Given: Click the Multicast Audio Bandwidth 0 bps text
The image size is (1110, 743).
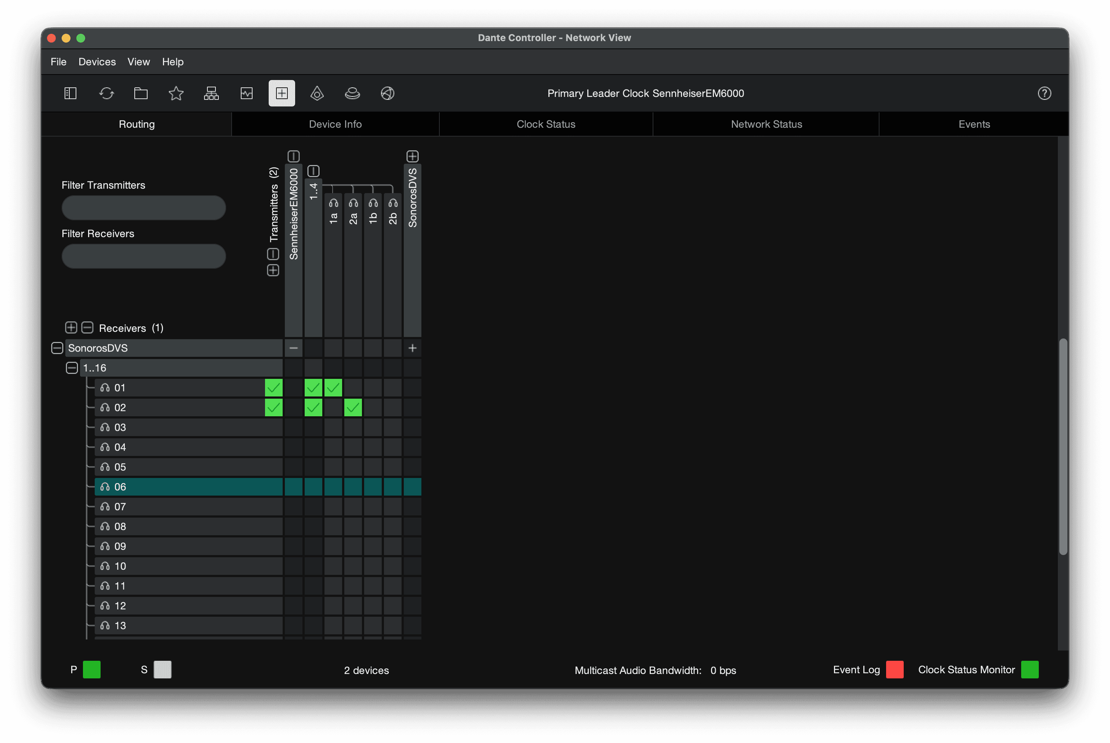Looking at the screenshot, I should (x=655, y=671).
